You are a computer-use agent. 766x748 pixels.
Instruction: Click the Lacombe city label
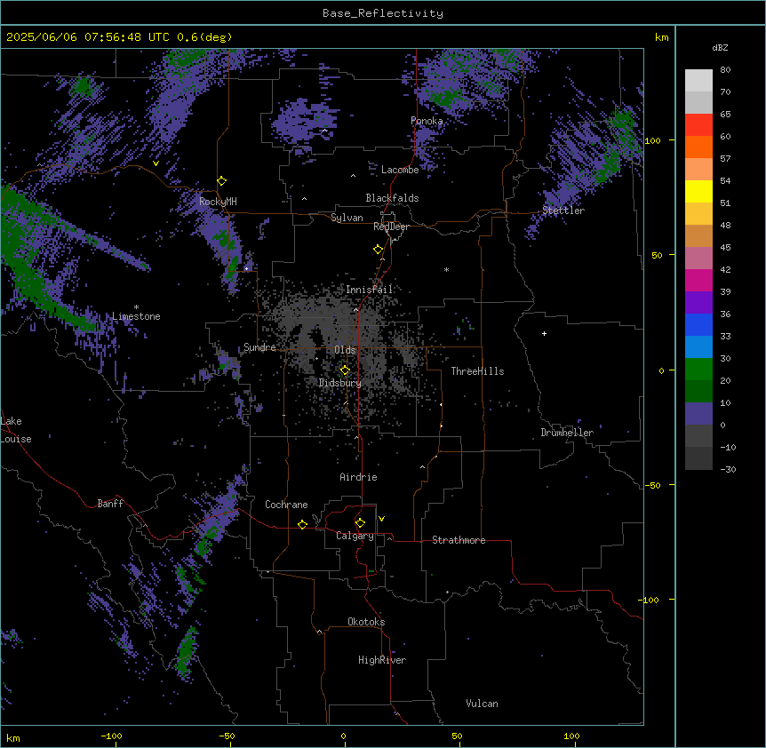click(400, 170)
